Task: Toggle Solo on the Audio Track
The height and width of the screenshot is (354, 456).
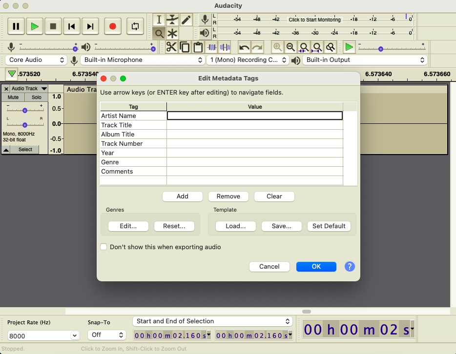Action: click(x=37, y=97)
